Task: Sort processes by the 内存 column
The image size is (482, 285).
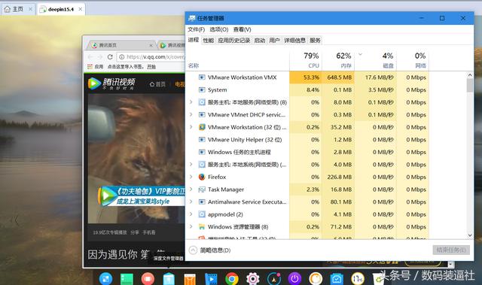Action: tap(338, 60)
